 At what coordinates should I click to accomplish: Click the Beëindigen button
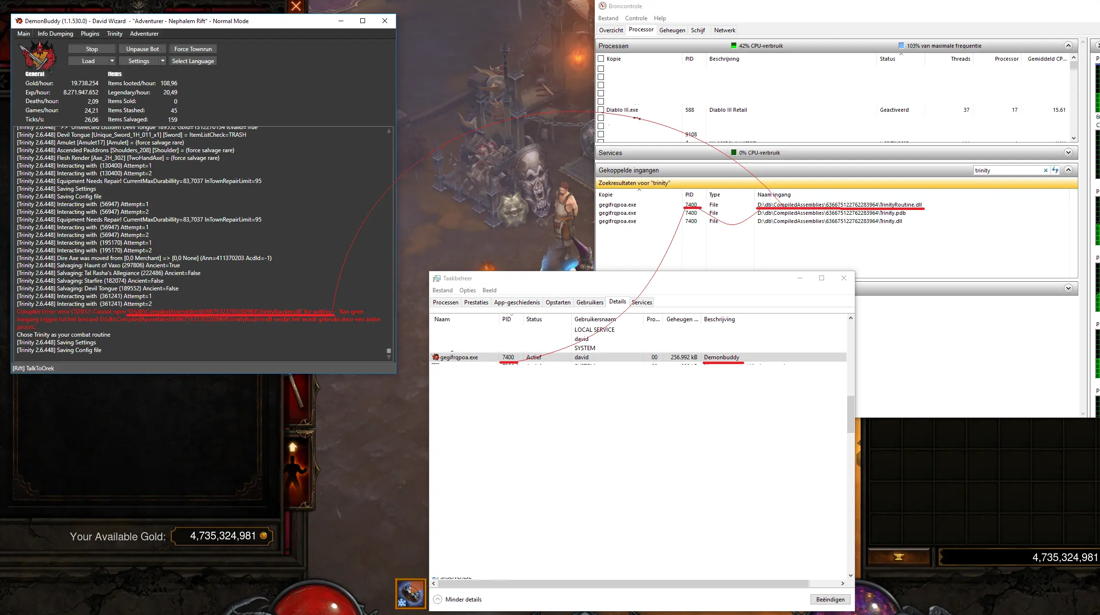point(830,600)
